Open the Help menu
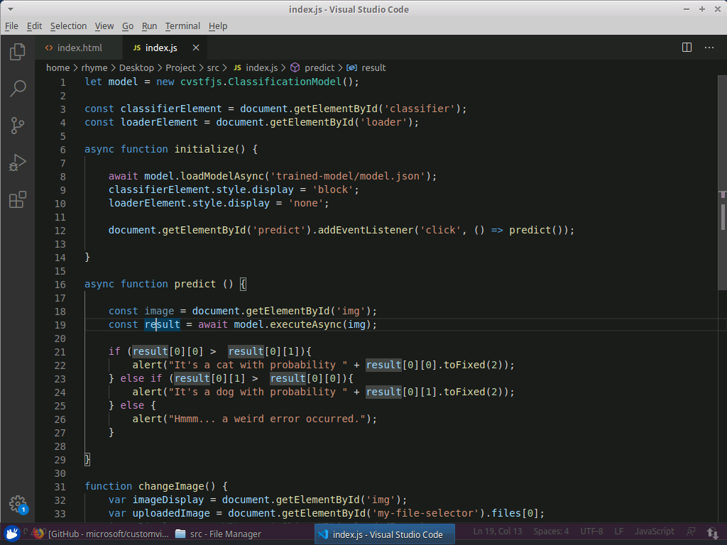Viewport: 727px width, 545px height. coord(218,26)
